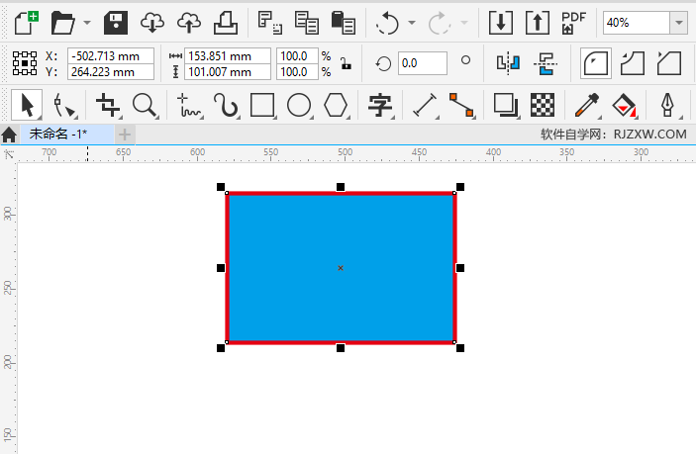Open the zoom level 40% dropdown

coord(678,22)
